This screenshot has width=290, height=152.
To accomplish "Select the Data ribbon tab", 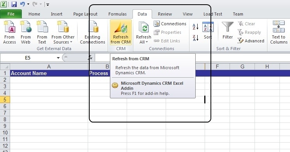I will pos(142,14).
